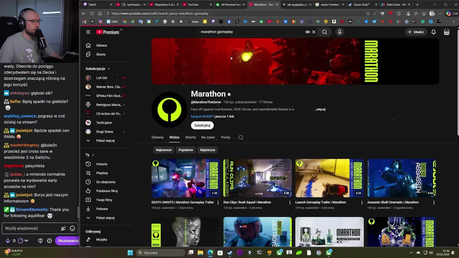Open Launch Gameplay Trailer thumbnail
Screen dimensions: 459x258
(x=330, y=178)
